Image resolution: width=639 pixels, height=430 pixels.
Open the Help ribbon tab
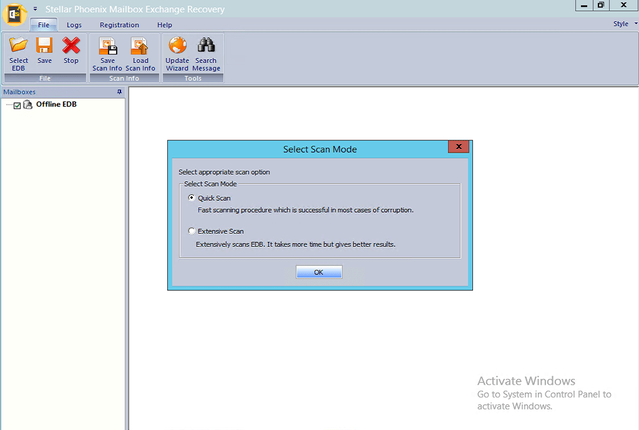tap(165, 25)
